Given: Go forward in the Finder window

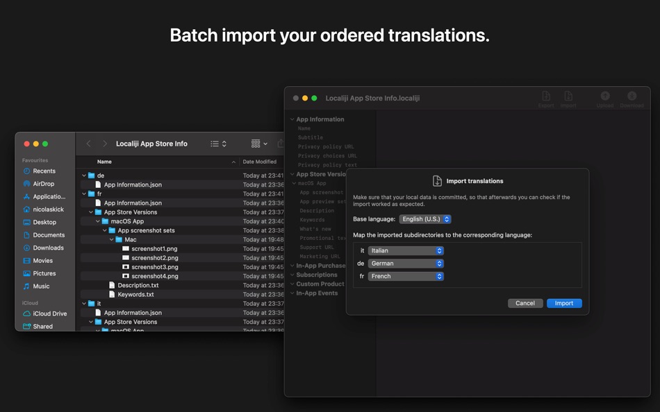Looking at the screenshot, I should point(104,144).
